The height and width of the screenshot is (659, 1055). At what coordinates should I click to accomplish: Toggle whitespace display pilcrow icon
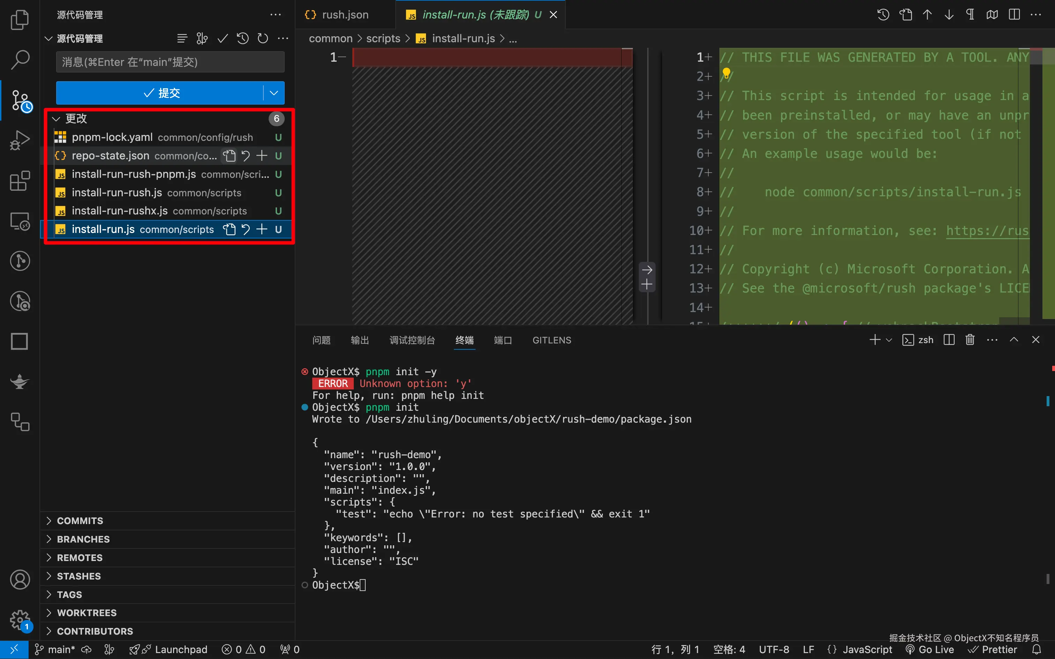970,15
